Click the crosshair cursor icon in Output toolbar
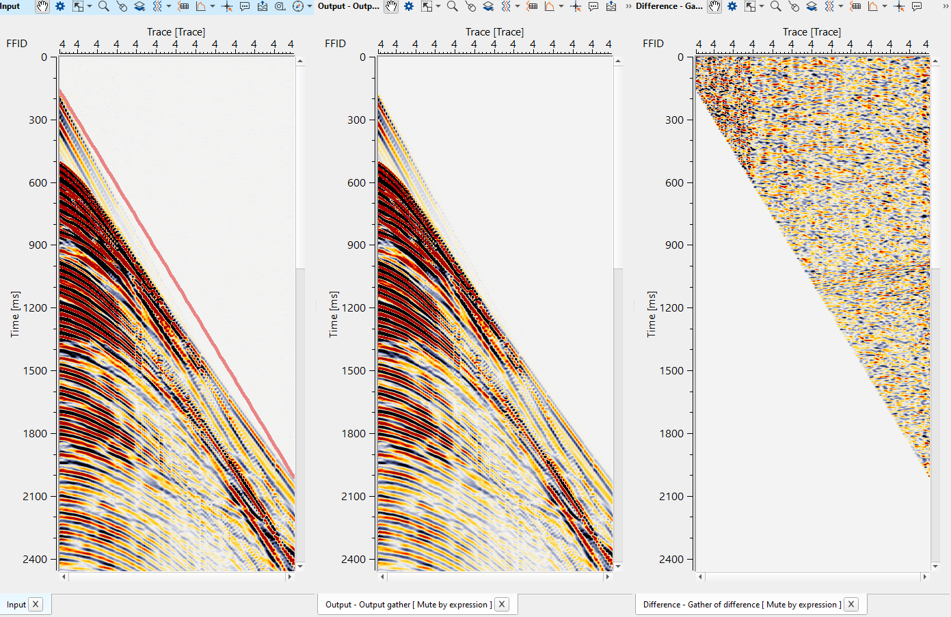This screenshot has width=951, height=617. [x=576, y=7]
